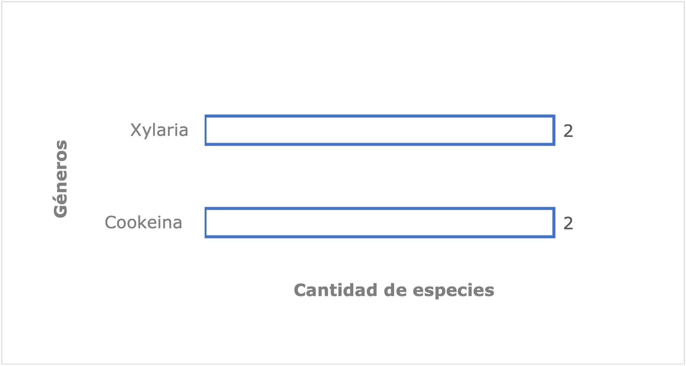Click the white interior of the Xylaria bar
Viewport: 686px width, 366px height.
click(x=380, y=130)
